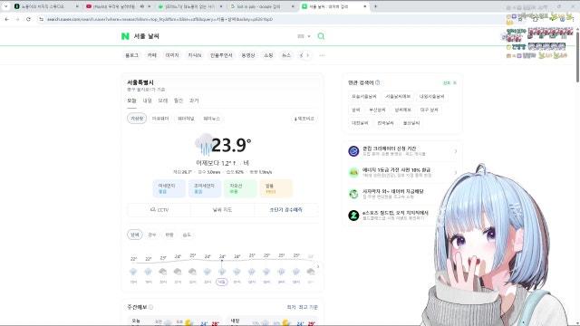This screenshot has width=580, height=326.
Task: Expand the first promo row chevron
Action: 455,151
